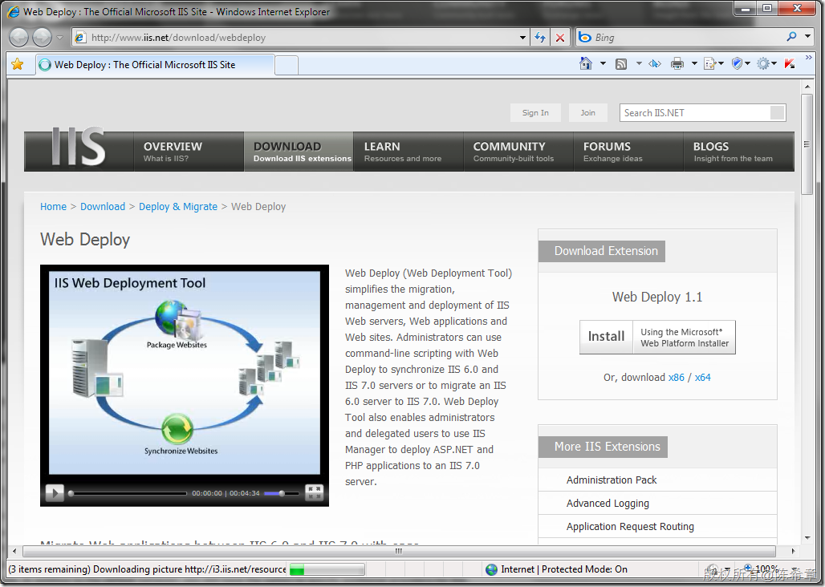
Task: Open the COMMUNITY navigation menu
Action: point(518,152)
